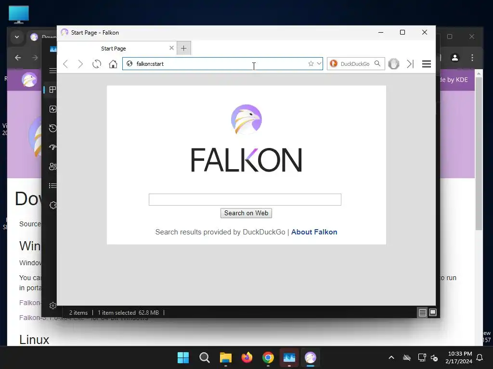Show hidden system tray icons
This screenshot has width=493, height=369.
(x=391, y=357)
